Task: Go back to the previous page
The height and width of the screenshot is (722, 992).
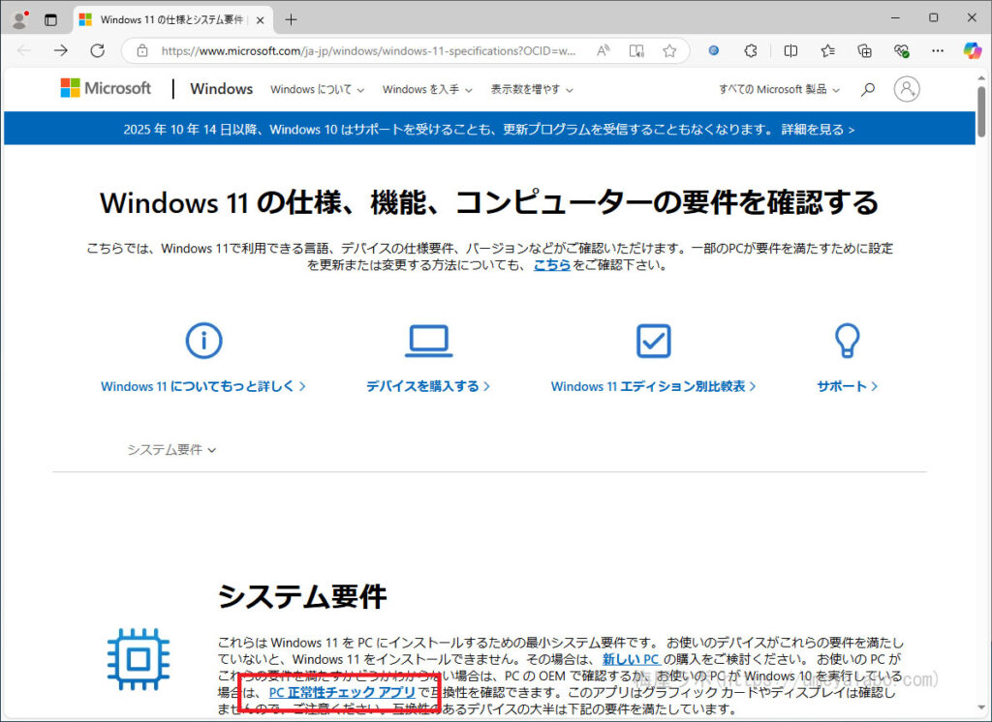Action: click(24, 50)
